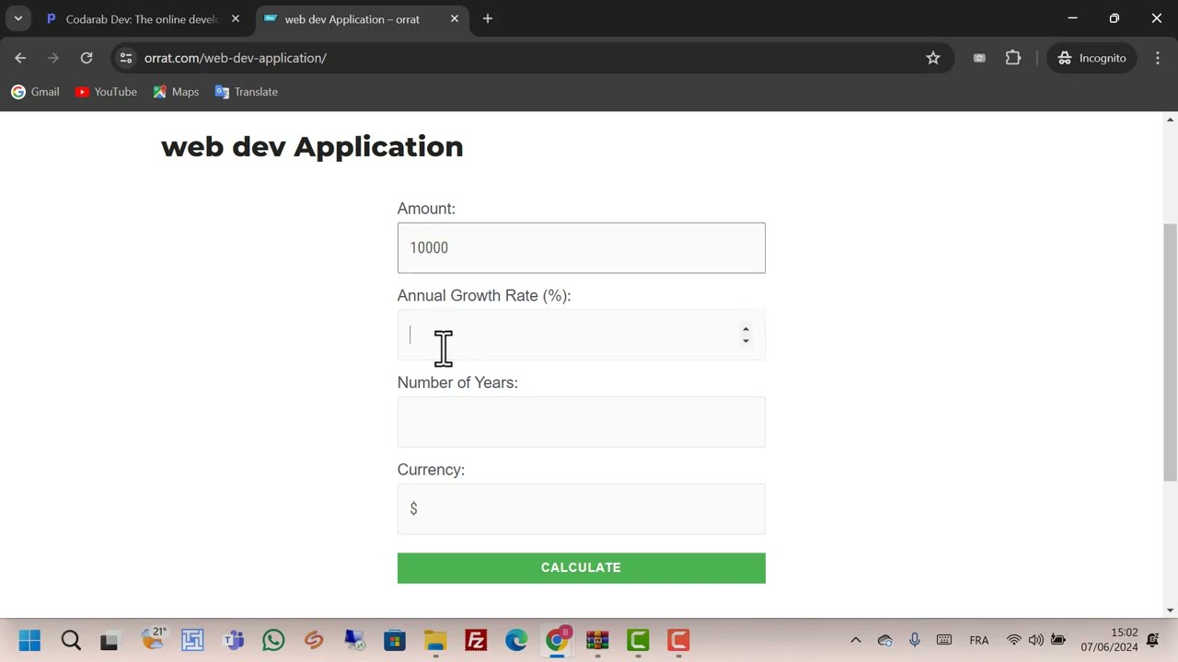Select the web dev Application tab
Screen dimensions: 1178x662
pyautogui.click(x=352, y=18)
